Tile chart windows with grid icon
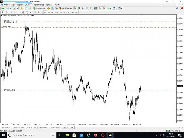Image resolution: width=184 pixels, height=138 pixels. click(x=95, y=8)
